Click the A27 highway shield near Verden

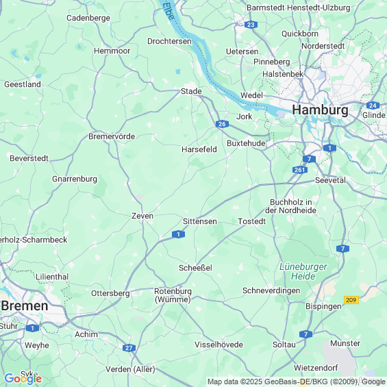point(129,348)
